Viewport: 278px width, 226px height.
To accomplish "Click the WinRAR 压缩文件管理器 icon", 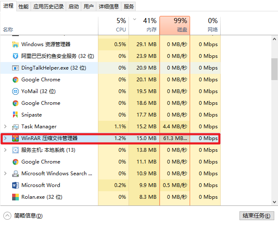I will click(x=15, y=138).
